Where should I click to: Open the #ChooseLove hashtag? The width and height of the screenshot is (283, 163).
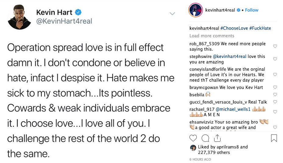point(234,28)
